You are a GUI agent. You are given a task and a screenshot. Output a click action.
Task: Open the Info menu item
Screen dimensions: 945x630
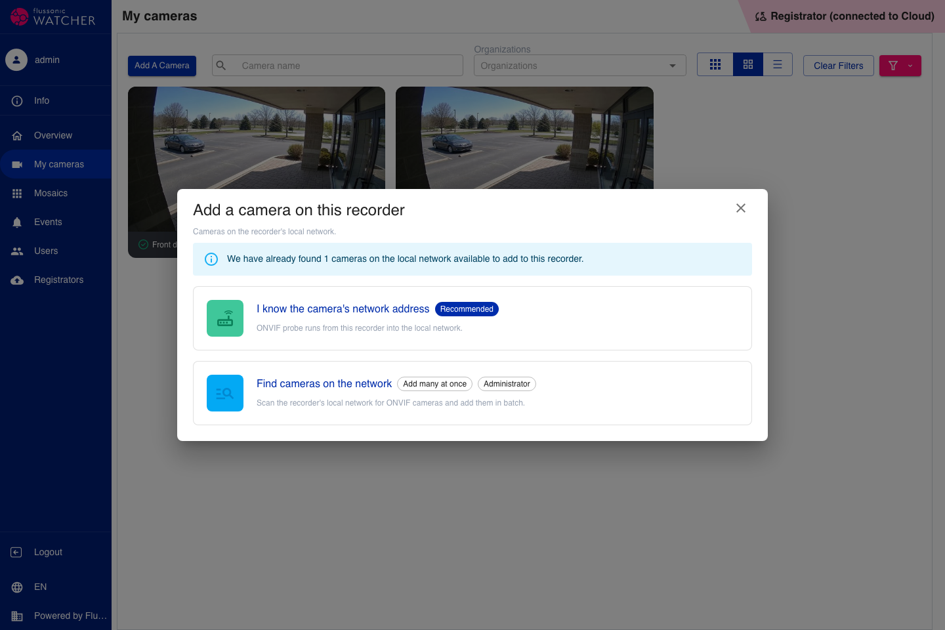[56, 100]
